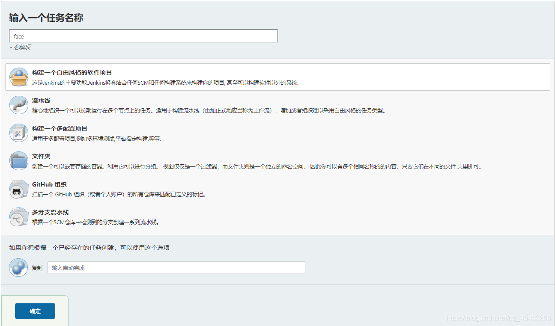Click the multibranch SCM仓库 description
Image resolution: width=555 pixels, height=326 pixels.
[x=96, y=222]
